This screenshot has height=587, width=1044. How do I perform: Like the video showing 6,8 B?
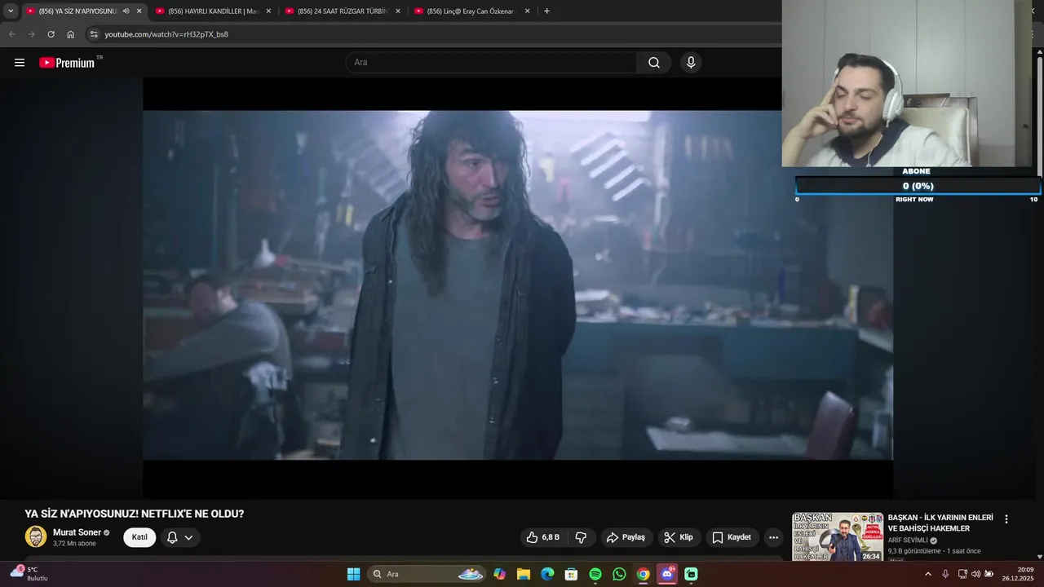click(x=543, y=537)
